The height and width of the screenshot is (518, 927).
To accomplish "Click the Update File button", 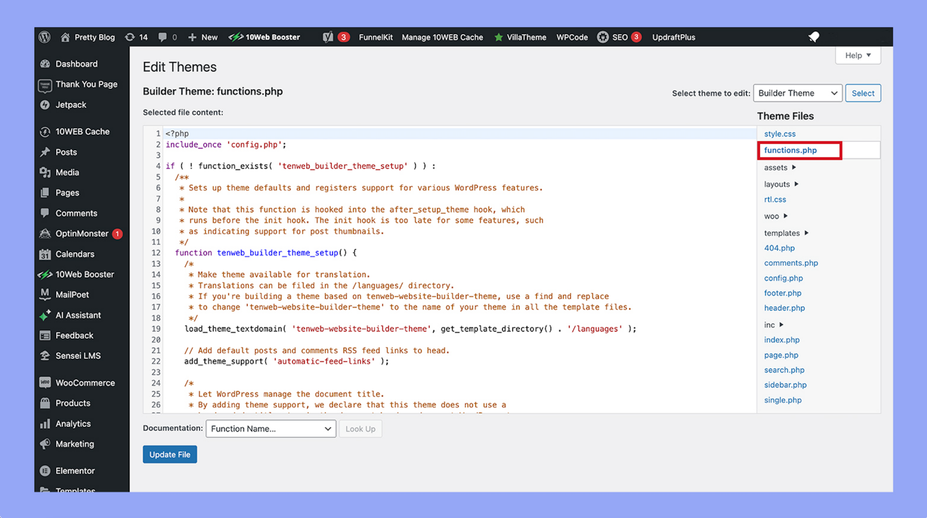I will tap(170, 454).
